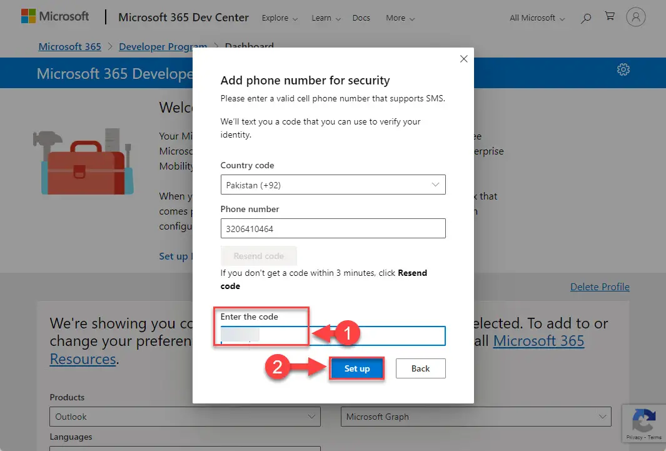This screenshot has height=451, width=666.
Task: Open the Developer Program breadcrumb link
Action: click(163, 46)
